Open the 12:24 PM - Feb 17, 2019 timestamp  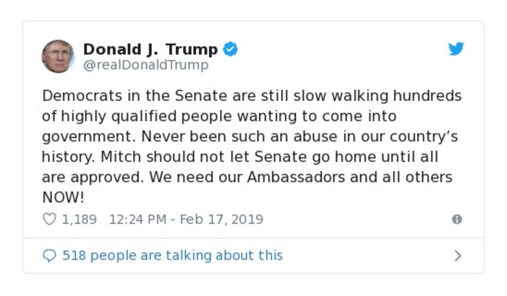(x=186, y=219)
